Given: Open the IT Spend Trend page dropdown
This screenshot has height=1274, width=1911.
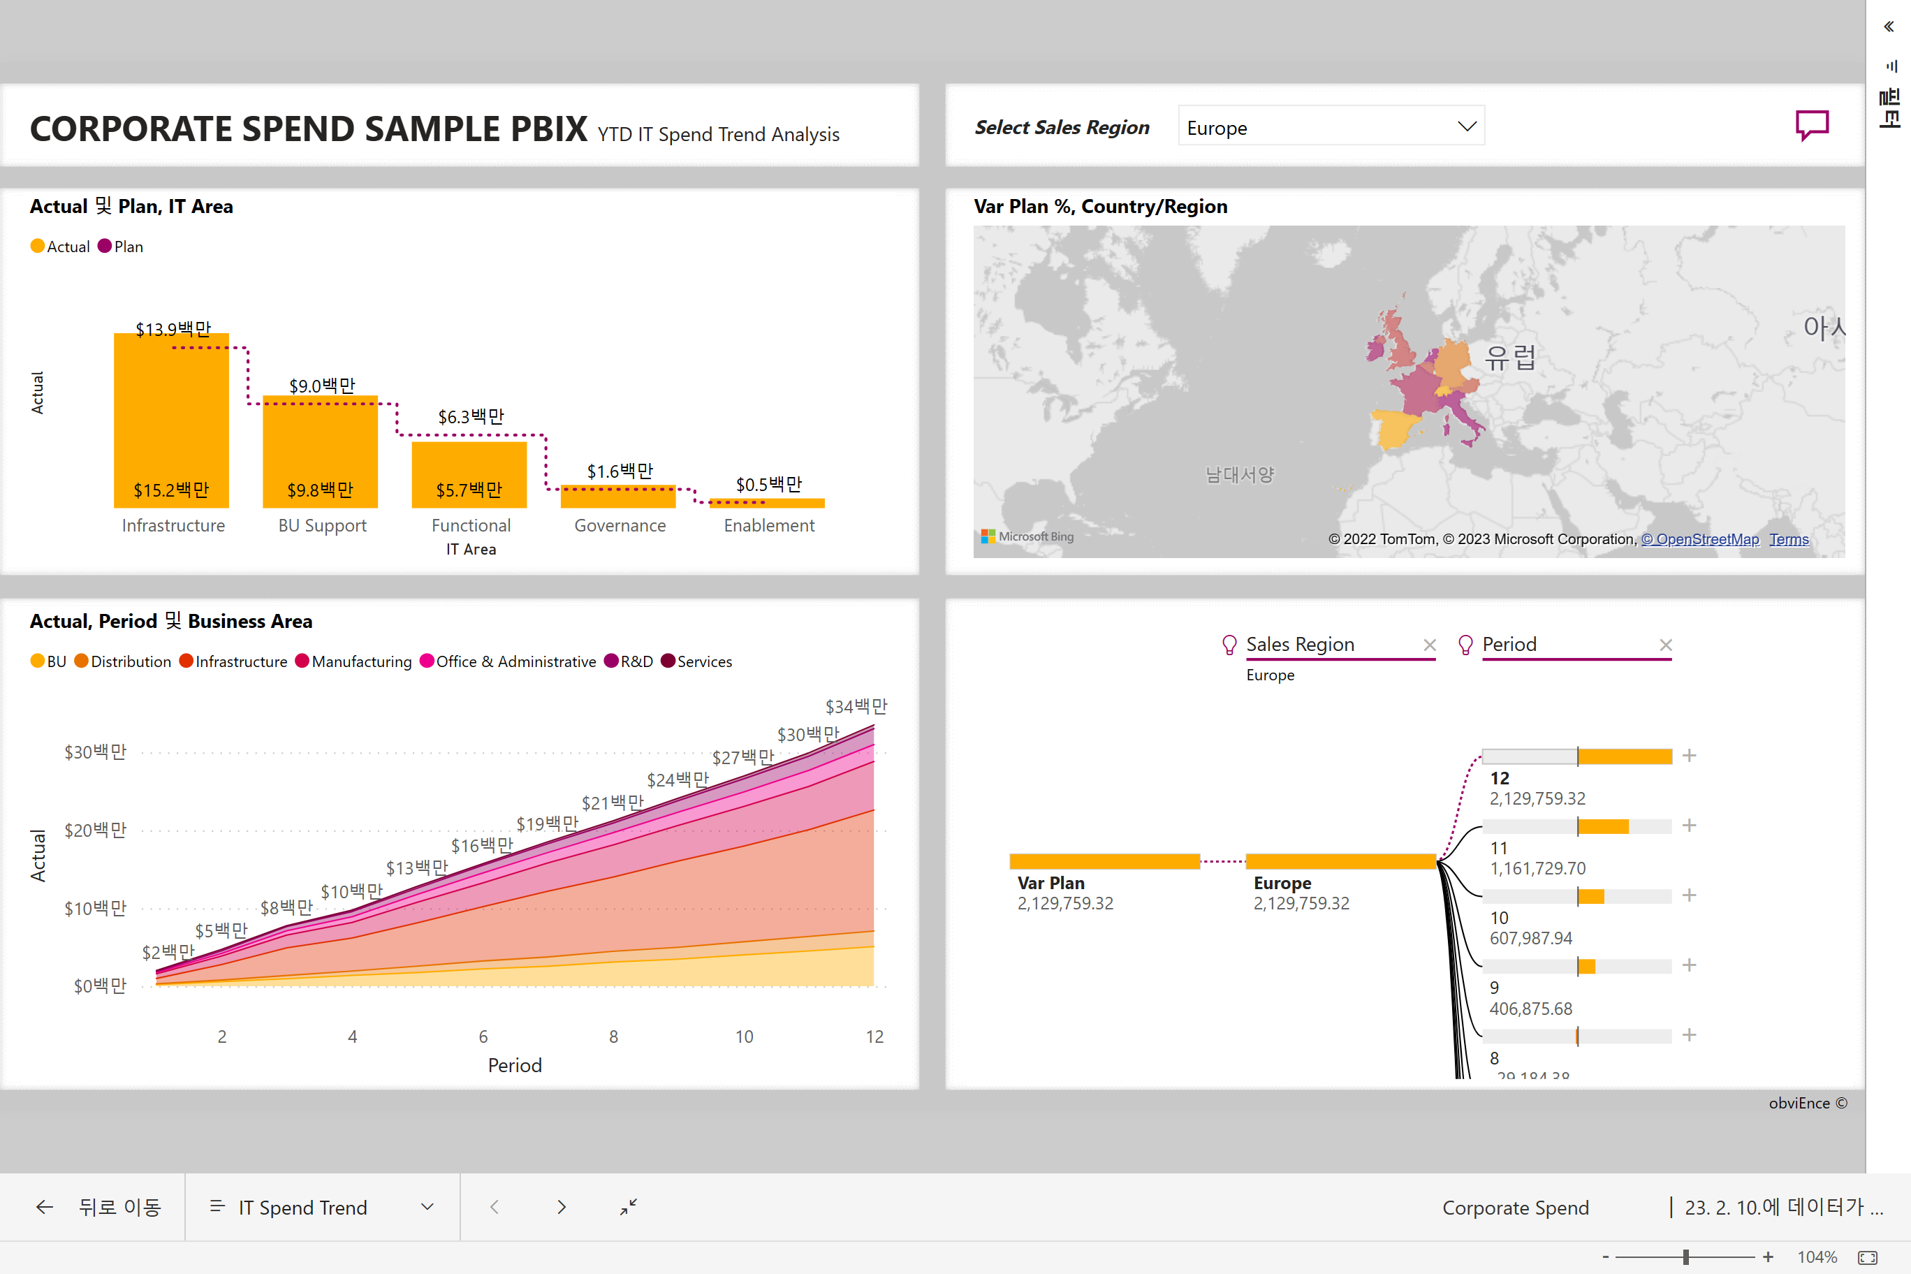Looking at the screenshot, I should coord(427,1208).
